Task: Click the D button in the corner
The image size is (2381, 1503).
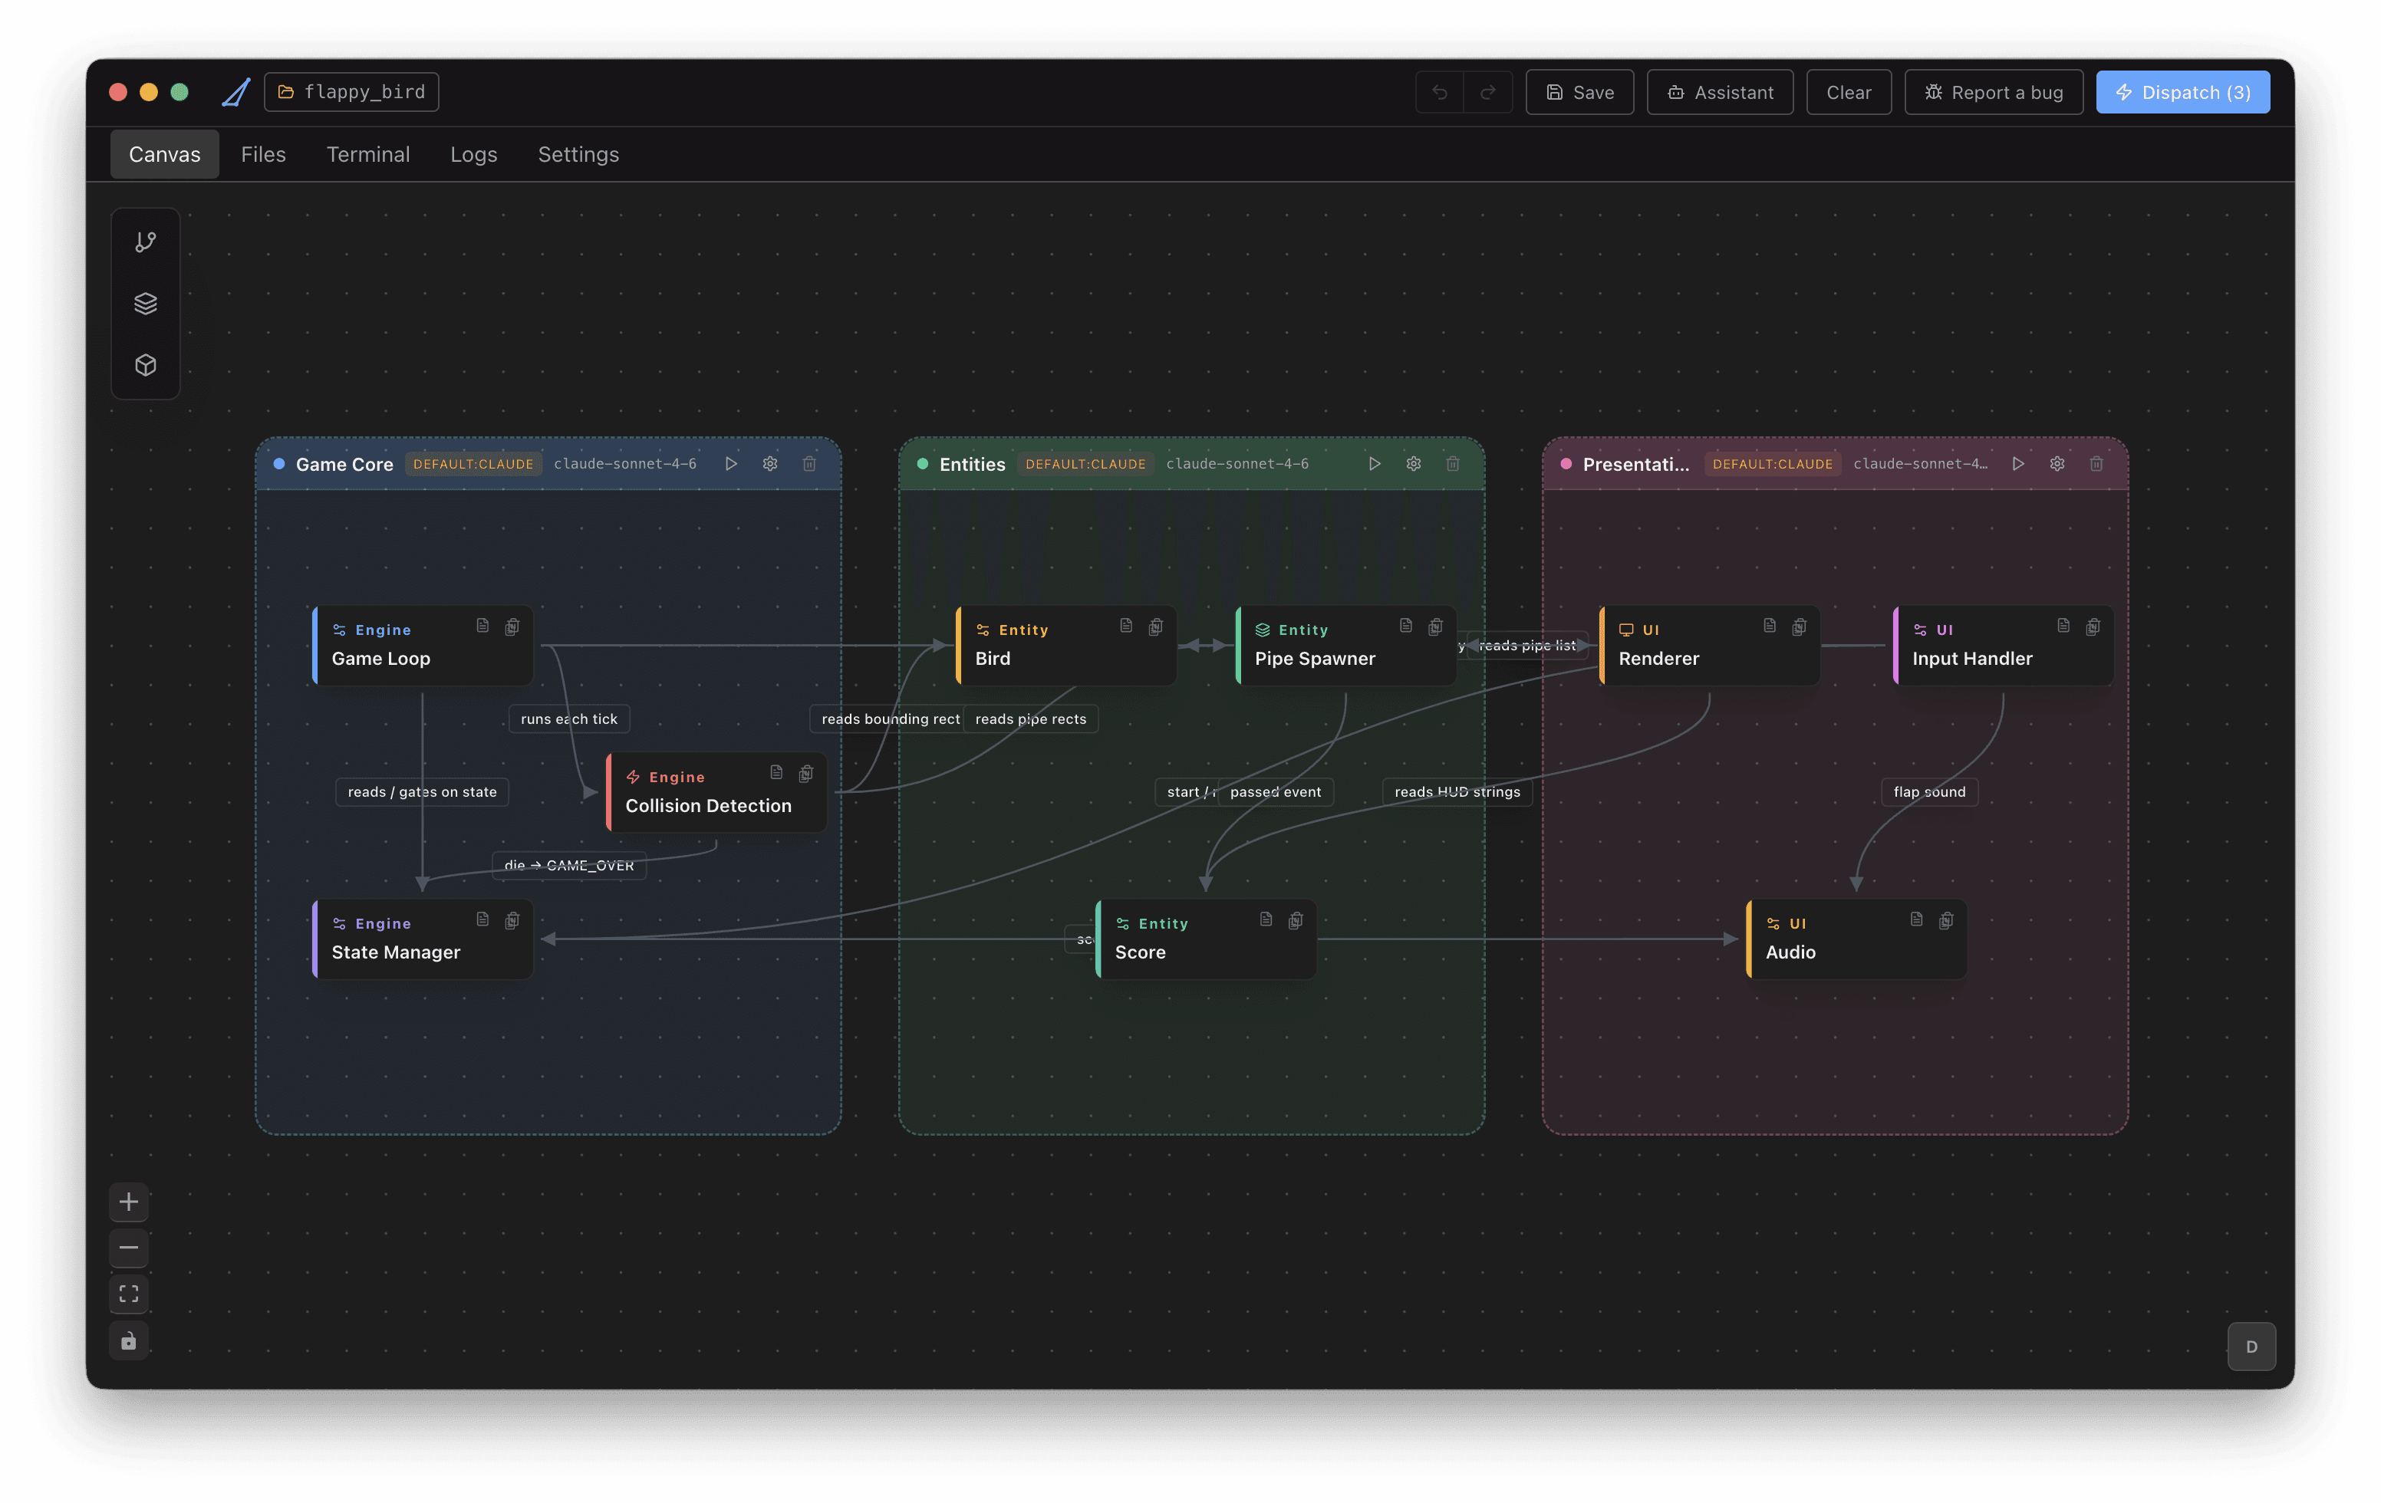Action: click(x=2251, y=1346)
